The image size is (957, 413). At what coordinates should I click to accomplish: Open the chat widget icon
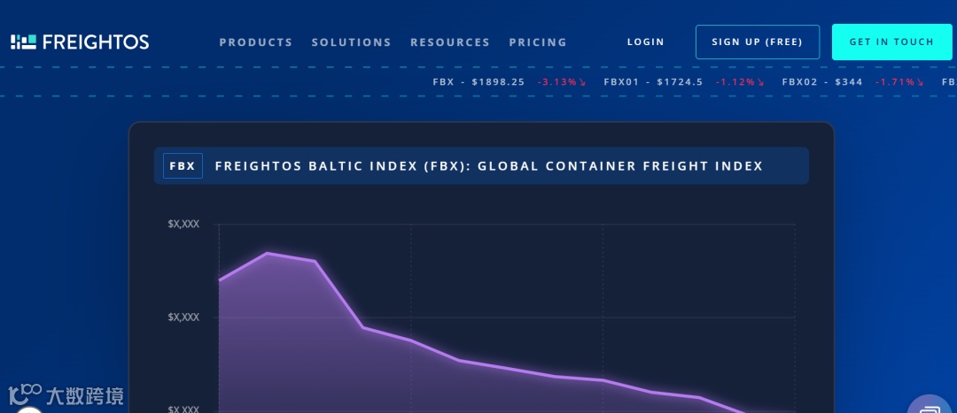click(931, 406)
